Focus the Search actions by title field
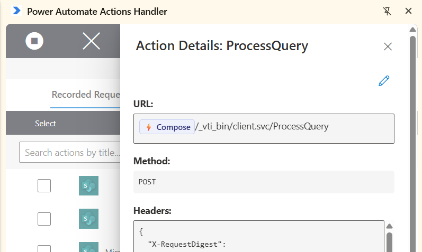 (70, 152)
